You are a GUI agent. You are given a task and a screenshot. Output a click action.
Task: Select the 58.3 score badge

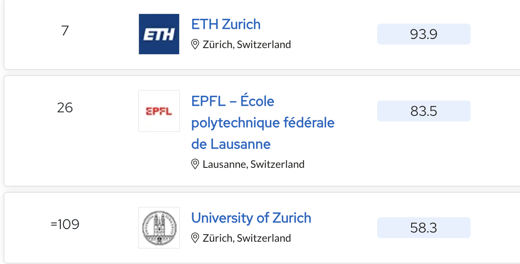423,228
